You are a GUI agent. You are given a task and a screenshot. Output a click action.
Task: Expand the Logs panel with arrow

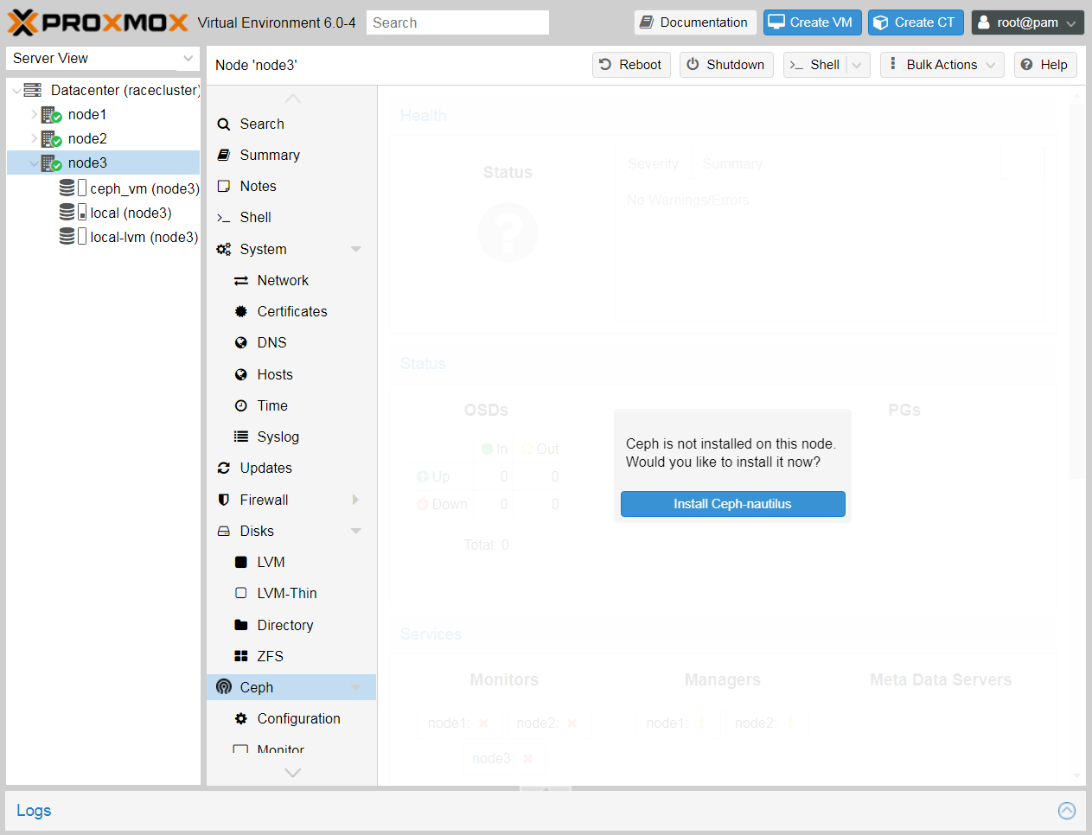[1067, 811]
